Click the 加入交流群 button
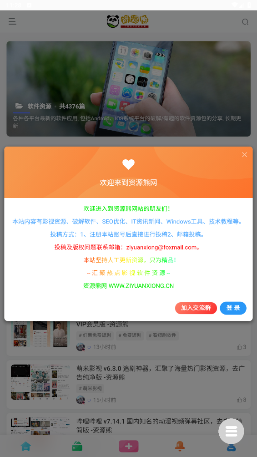Viewport: 257px width, 457px height. point(196,308)
